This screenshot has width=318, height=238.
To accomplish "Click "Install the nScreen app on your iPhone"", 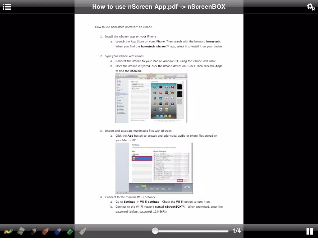I will pyautogui.click(x=130, y=37).
